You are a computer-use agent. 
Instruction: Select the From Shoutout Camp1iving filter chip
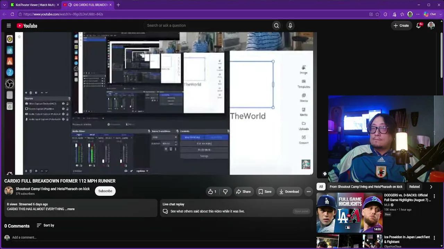point(366,187)
